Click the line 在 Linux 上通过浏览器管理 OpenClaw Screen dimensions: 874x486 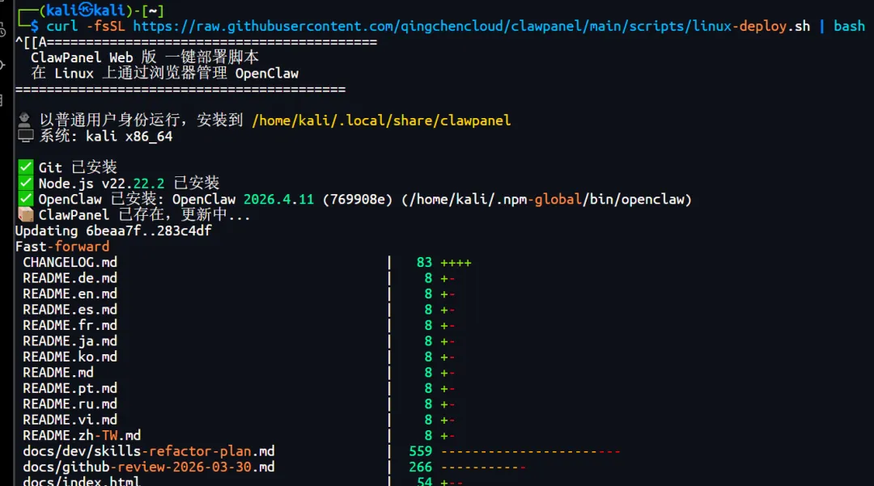coord(165,73)
